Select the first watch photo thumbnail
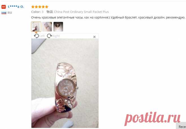This screenshot has width=186, height=129. [36, 27]
